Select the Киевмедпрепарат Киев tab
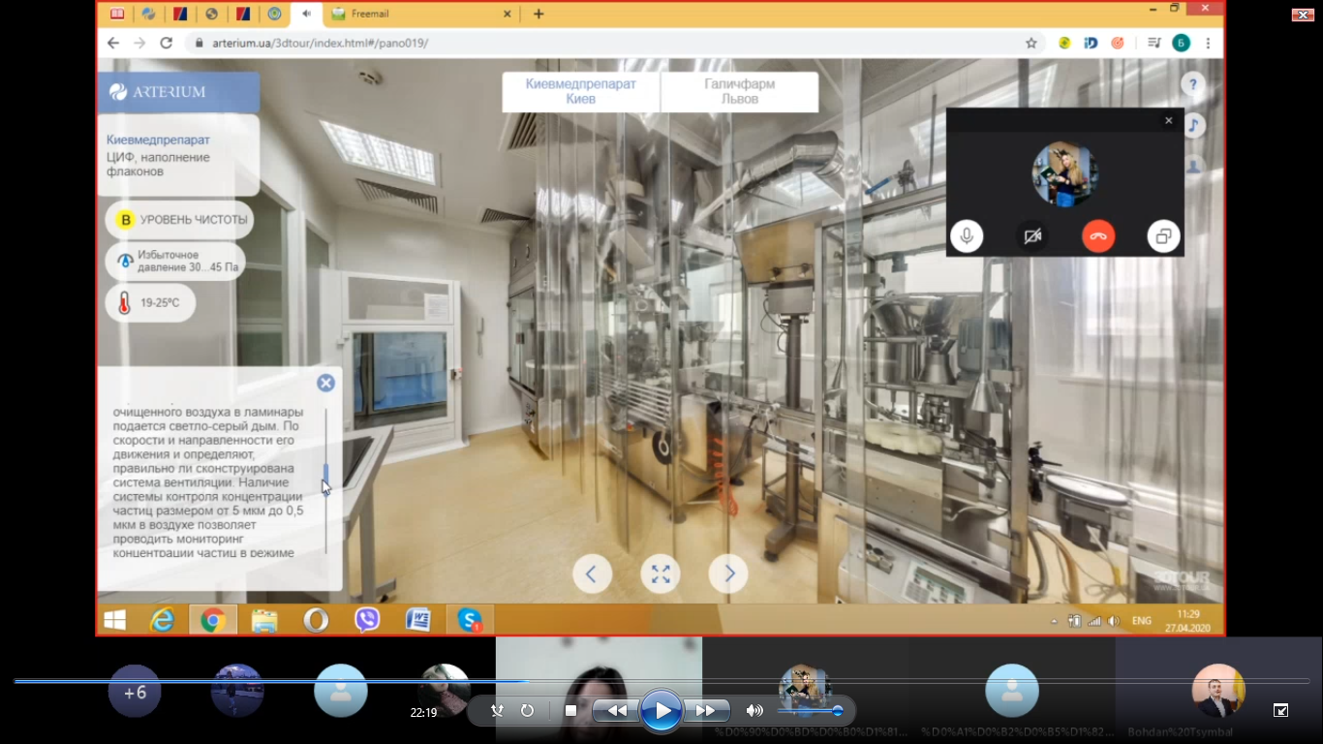Screen dimensions: 1323x744 pyautogui.click(x=580, y=91)
